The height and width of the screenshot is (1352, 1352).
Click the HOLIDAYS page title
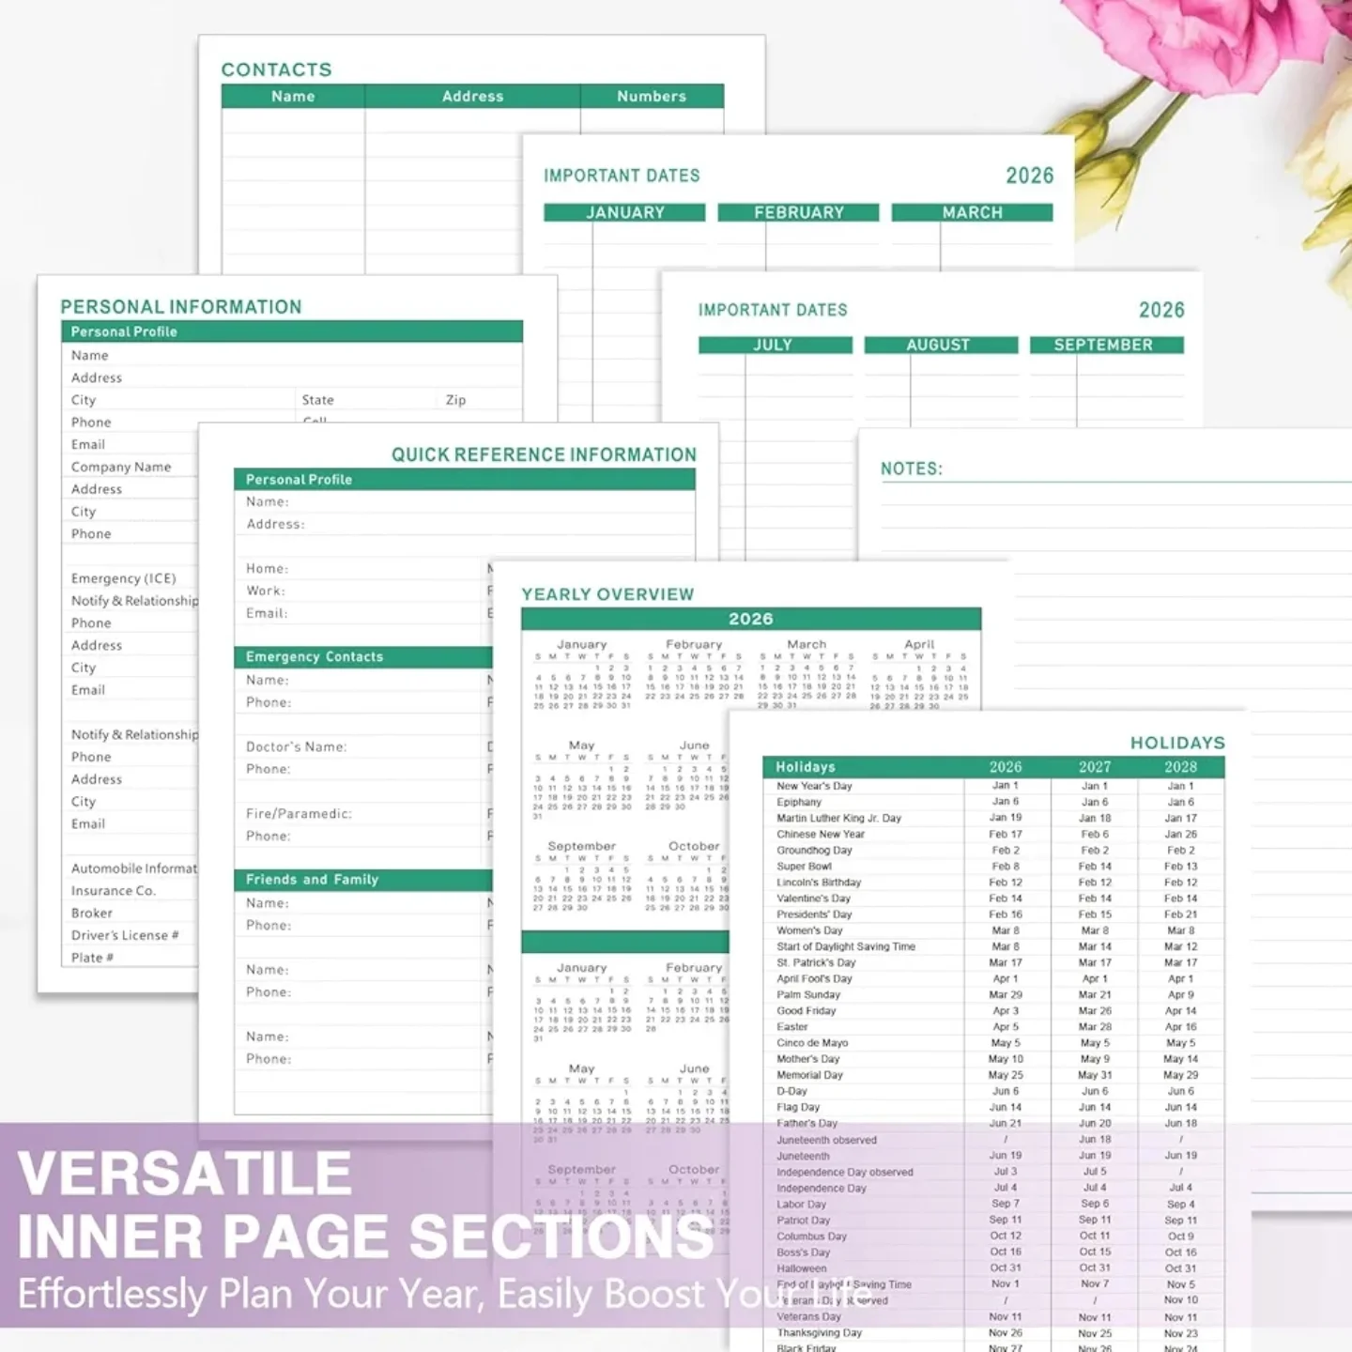tap(1177, 743)
